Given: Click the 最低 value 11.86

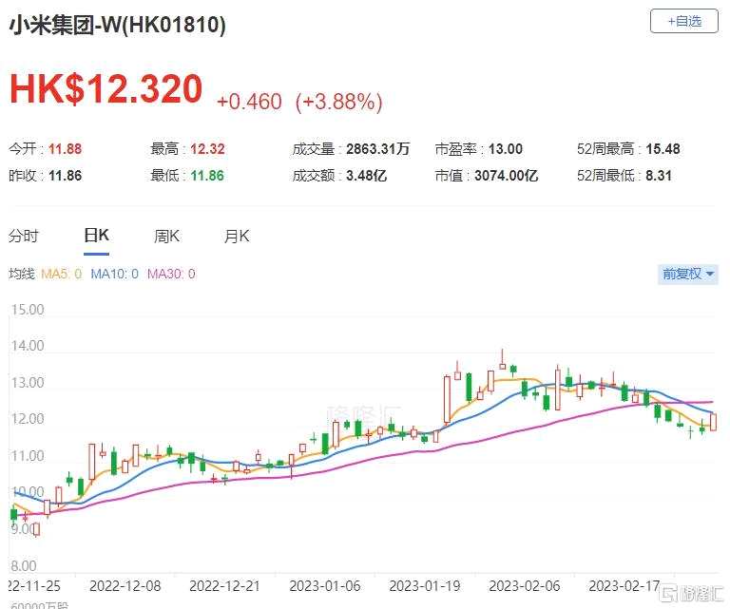Looking at the screenshot, I should (x=207, y=176).
